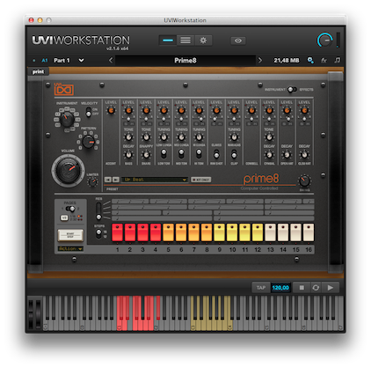The height and width of the screenshot is (368, 371).
Task: Switch to multi parts list view
Action: (185, 40)
